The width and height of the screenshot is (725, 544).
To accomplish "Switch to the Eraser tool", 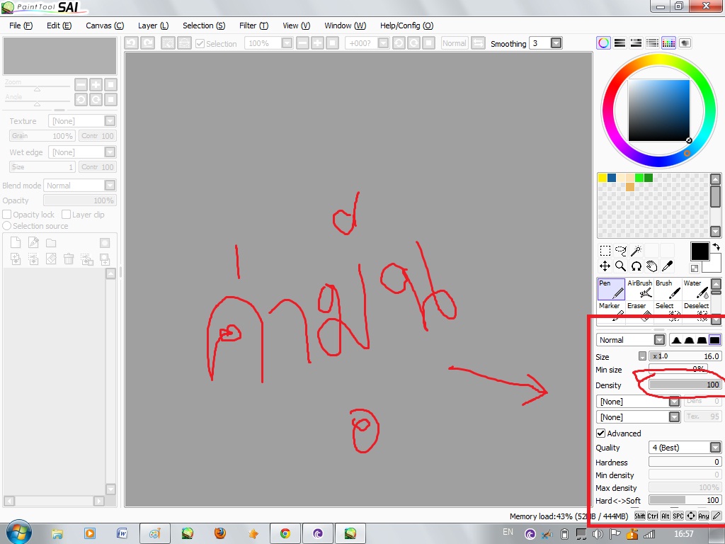I will pyautogui.click(x=639, y=311).
